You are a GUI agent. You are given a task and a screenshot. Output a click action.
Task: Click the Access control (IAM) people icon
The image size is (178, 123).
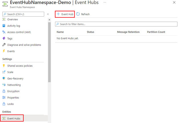(x=4, y=32)
